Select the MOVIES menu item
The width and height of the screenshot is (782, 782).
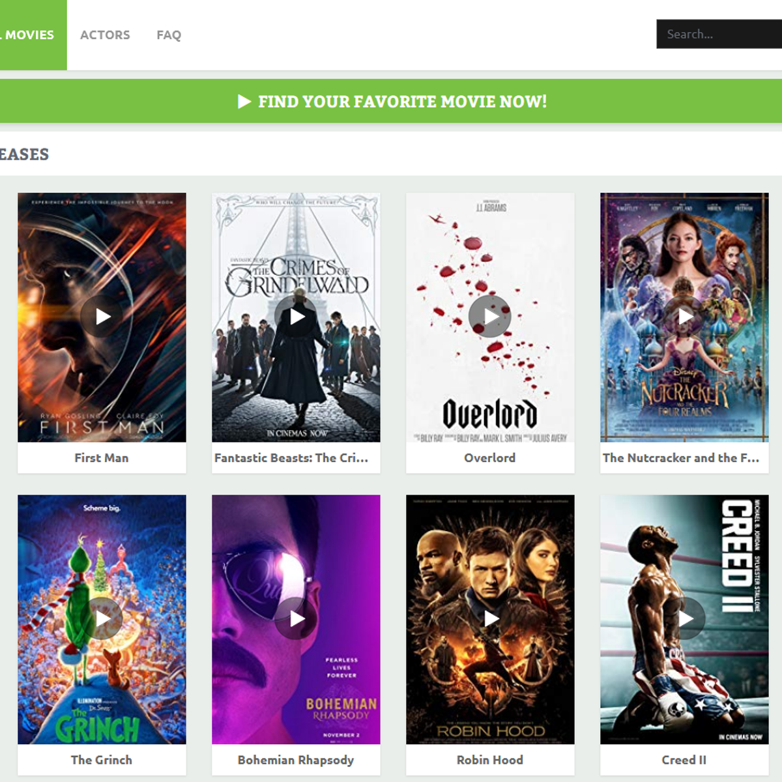[29, 35]
